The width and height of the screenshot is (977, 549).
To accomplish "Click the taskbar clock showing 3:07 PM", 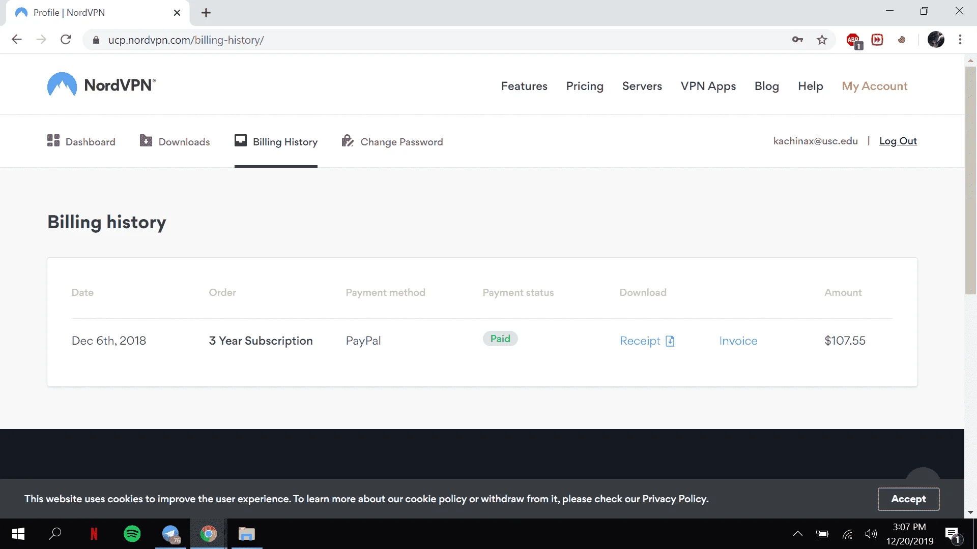I will (909, 534).
